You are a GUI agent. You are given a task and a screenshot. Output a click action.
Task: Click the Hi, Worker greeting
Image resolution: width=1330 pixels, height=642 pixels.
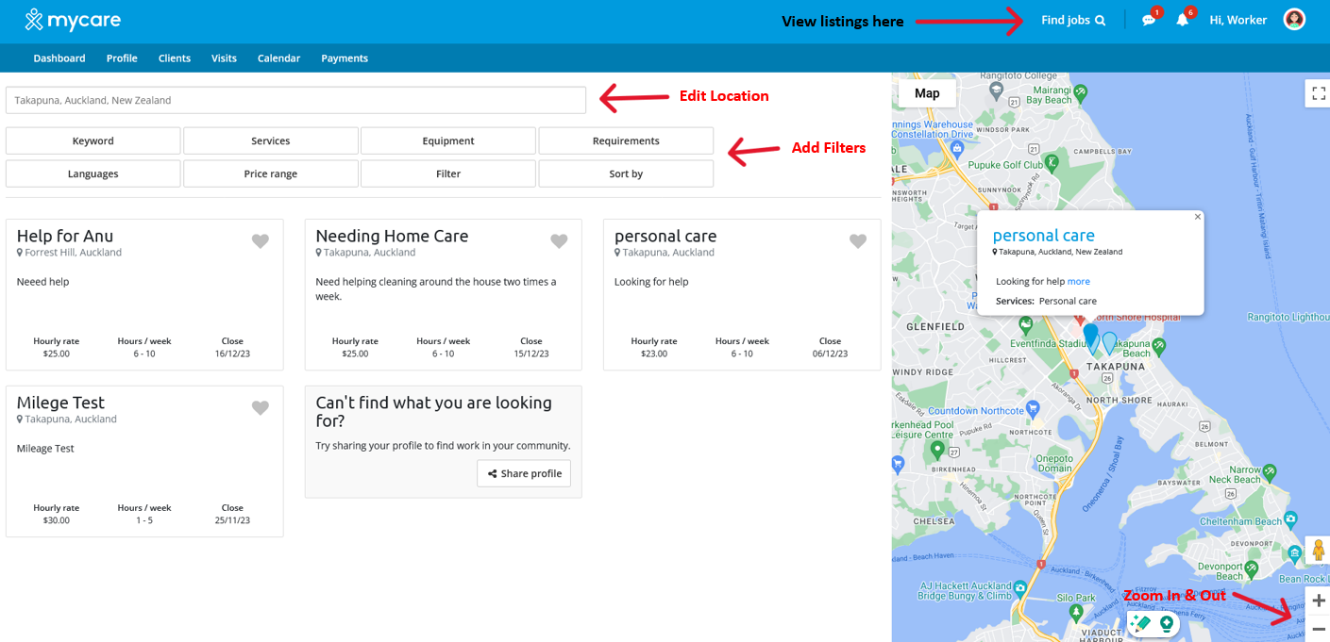1237,20
